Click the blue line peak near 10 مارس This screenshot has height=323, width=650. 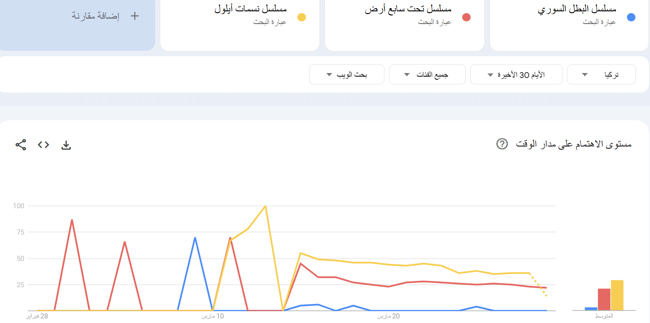click(195, 238)
